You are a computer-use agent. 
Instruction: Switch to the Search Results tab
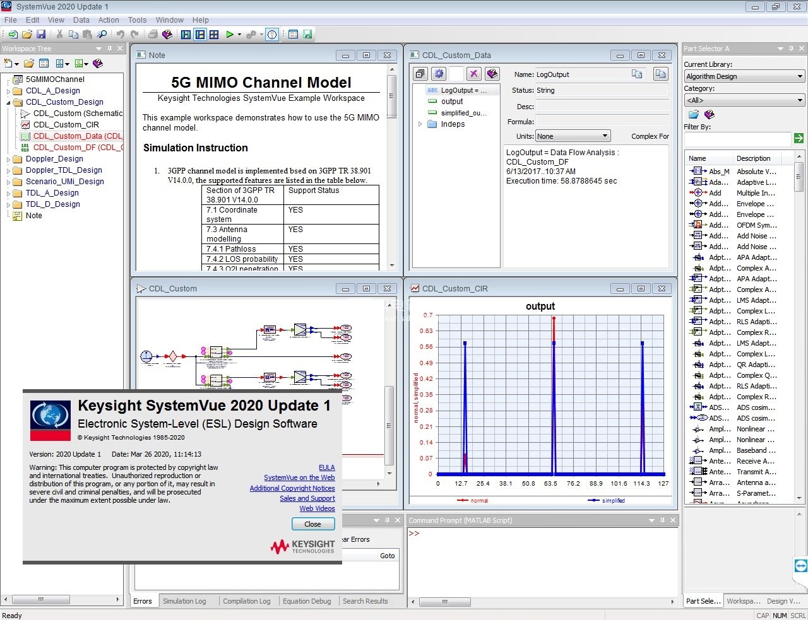[x=365, y=601]
